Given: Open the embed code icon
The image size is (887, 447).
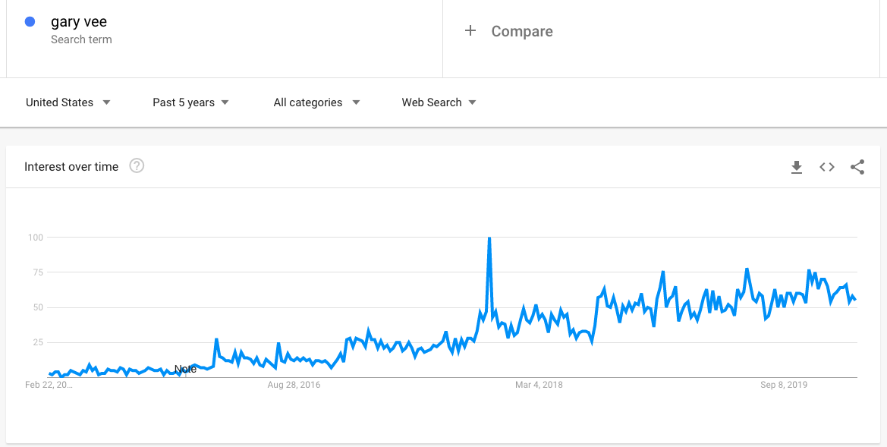Looking at the screenshot, I should coord(827,167).
